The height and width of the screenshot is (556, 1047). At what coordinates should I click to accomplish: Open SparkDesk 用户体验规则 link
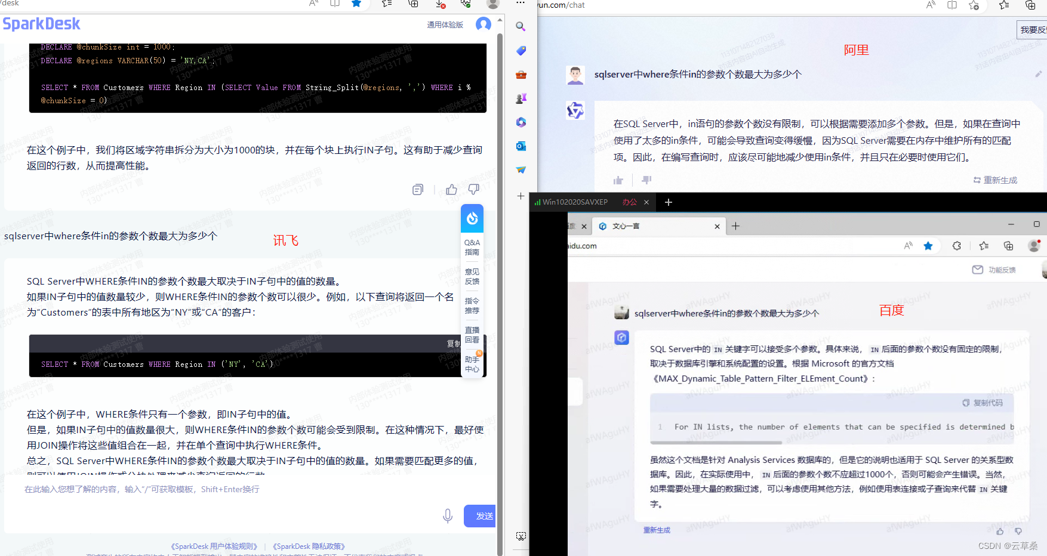click(214, 546)
